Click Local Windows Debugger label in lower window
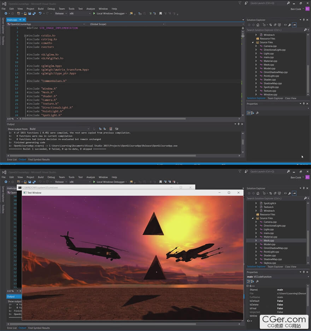The image size is (311, 331). point(111,182)
